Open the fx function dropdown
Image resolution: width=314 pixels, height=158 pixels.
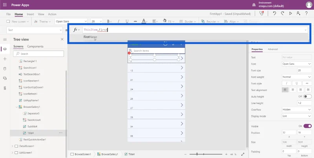(77, 30)
